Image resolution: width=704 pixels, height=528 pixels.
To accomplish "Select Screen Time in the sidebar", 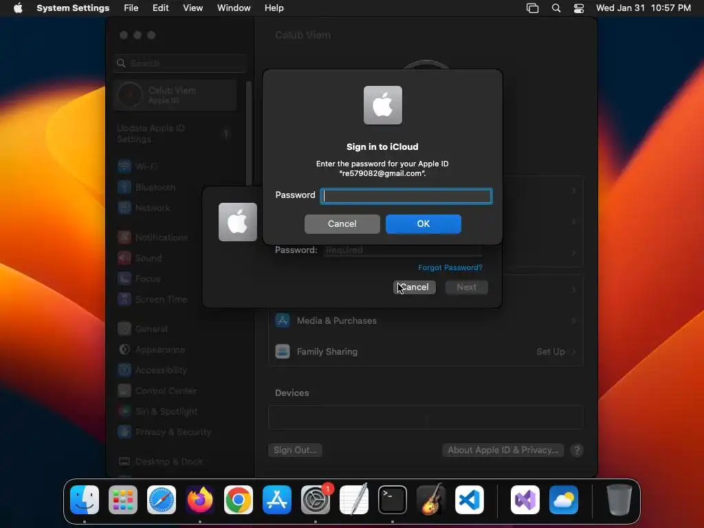I will coord(175,300).
